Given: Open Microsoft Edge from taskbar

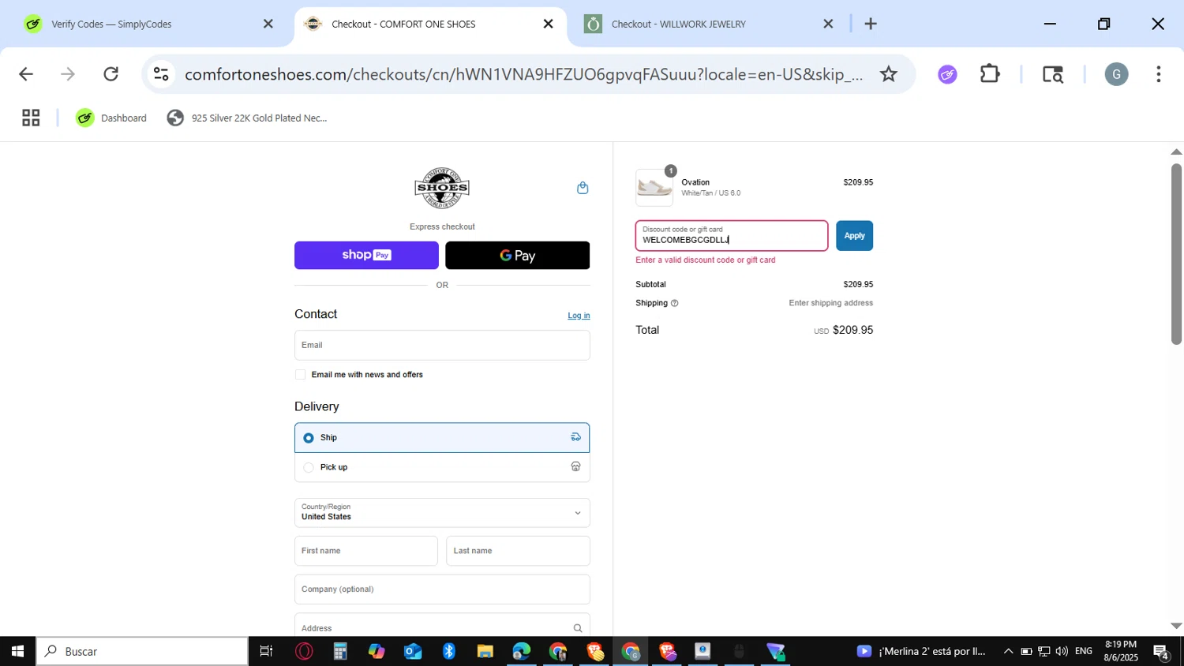Looking at the screenshot, I should click(522, 651).
